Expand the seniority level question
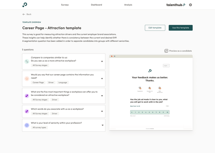Image resolution: width=215 pixels, height=153 pixels. [x=103, y=125]
